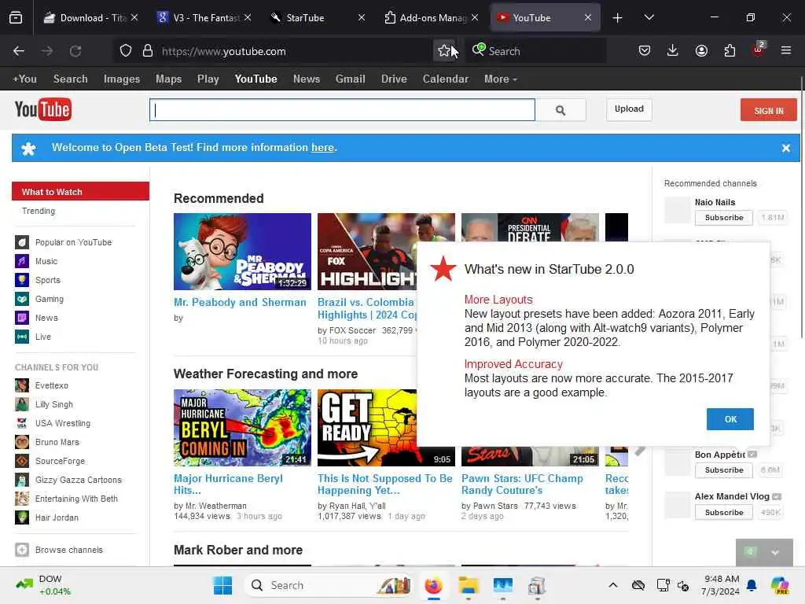
Task: Open Windows Start menu
Action: click(222, 585)
